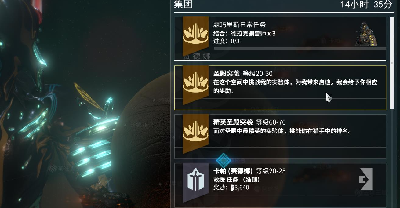Click the 进度 0/3 progress bar
This screenshot has width=400, height=208.
pos(300,48)
